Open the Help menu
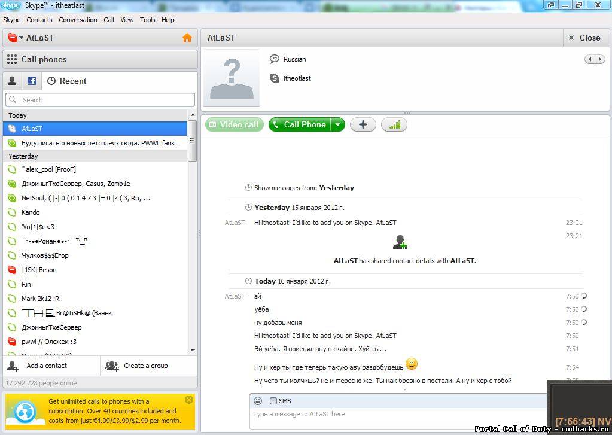 click(168, 20)
